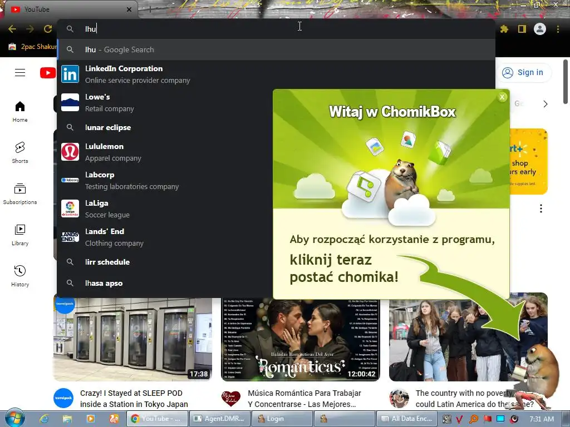
Task: Open the Windows Start button
Action: [14, 418]
